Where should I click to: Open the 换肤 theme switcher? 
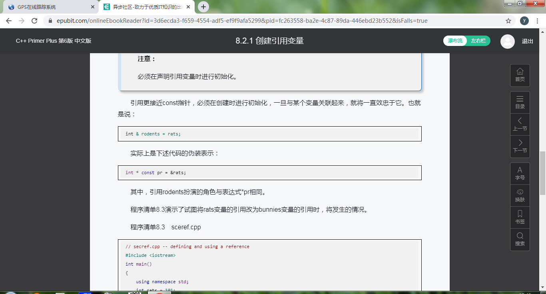pyautogui.click(x=520, y=195)
